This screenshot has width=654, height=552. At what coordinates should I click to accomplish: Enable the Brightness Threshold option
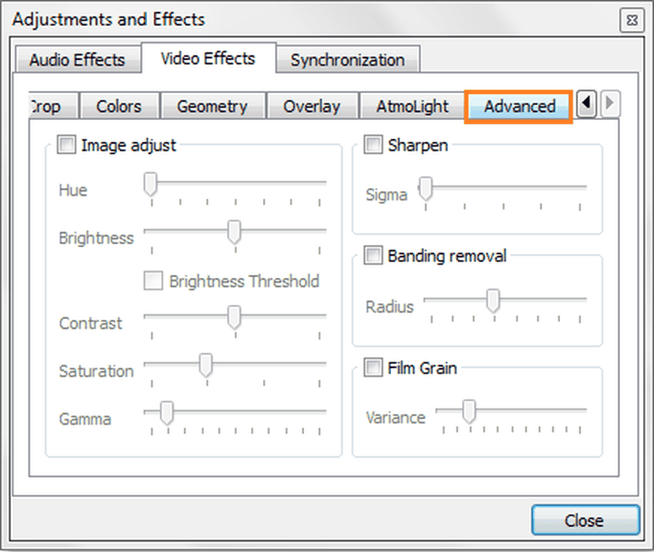pos(153,281)
